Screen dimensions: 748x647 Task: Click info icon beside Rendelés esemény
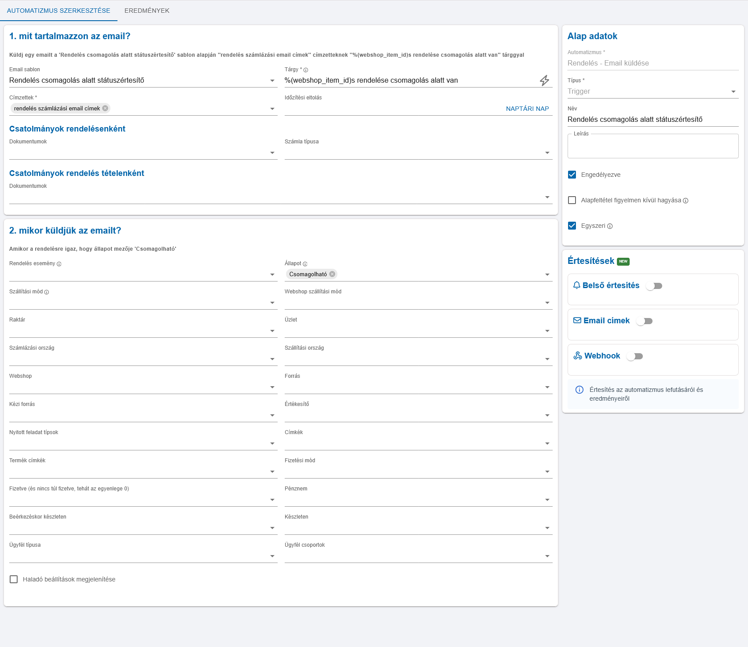pos(59,264)
